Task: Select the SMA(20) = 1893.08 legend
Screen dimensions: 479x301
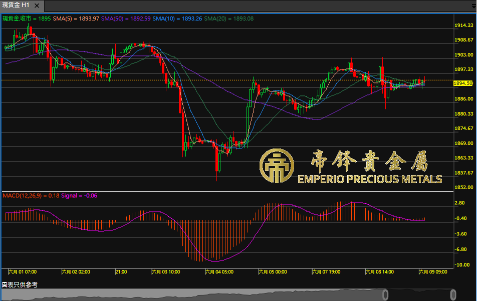Action: pos(229,18)
